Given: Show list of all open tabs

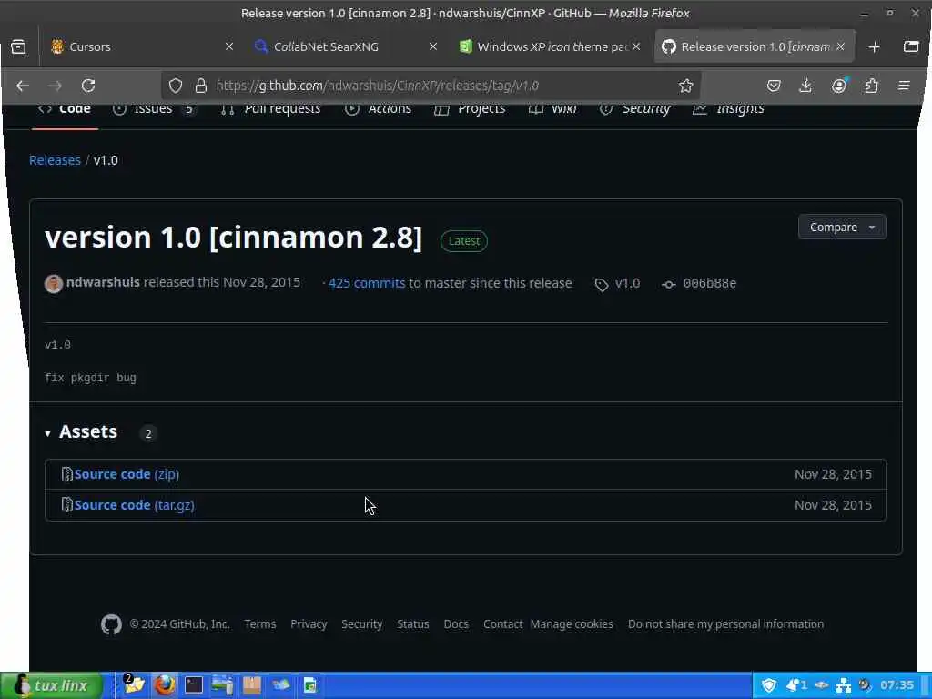Looking at the screenshot, I should (x=911, y=46).
